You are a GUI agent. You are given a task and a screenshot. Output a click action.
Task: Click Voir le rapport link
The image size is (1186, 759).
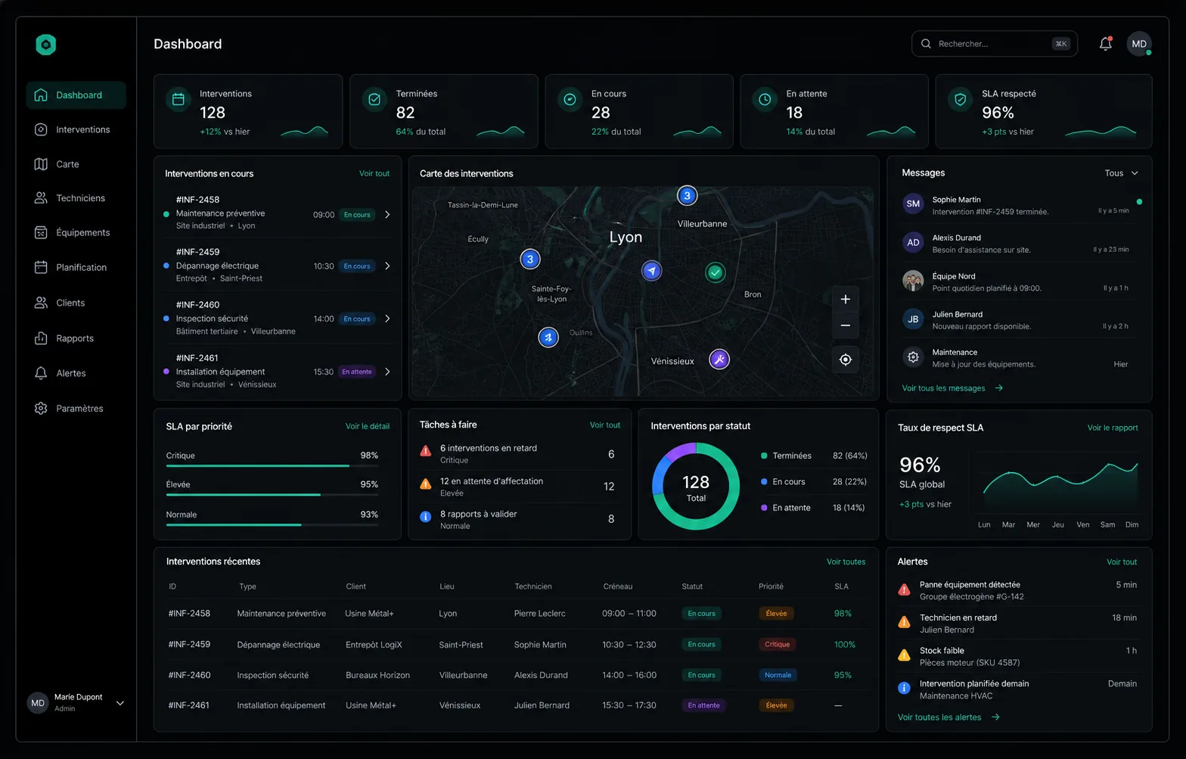[1113, 428]
